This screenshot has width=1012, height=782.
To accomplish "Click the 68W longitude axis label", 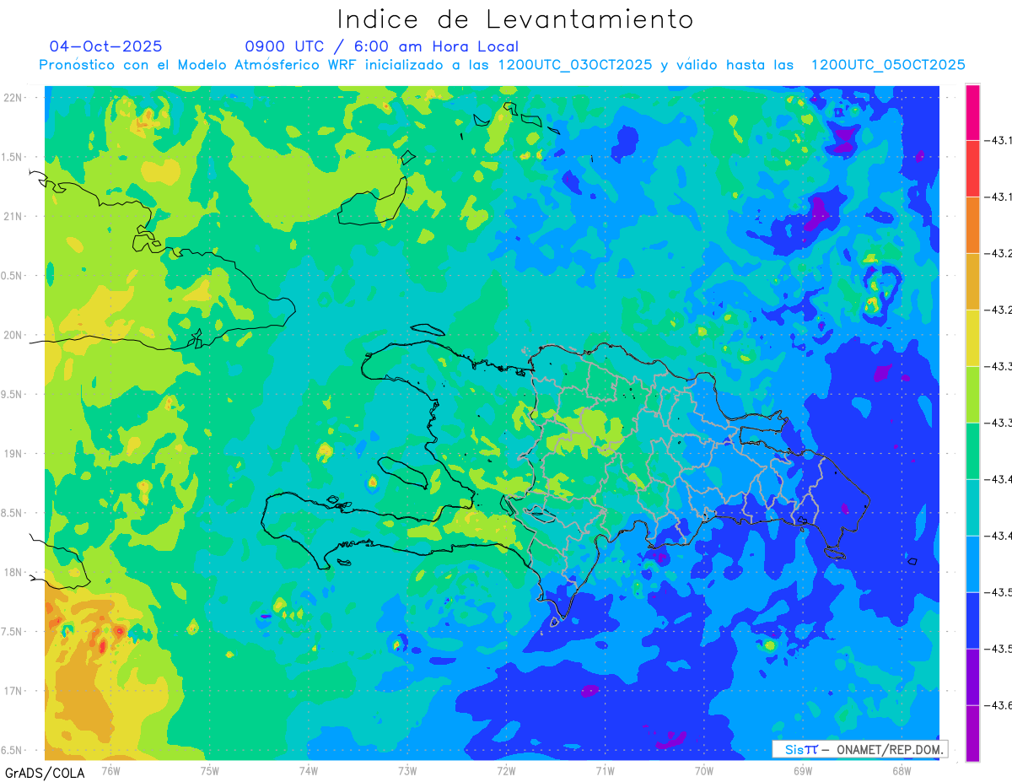I will coord(901,770).
